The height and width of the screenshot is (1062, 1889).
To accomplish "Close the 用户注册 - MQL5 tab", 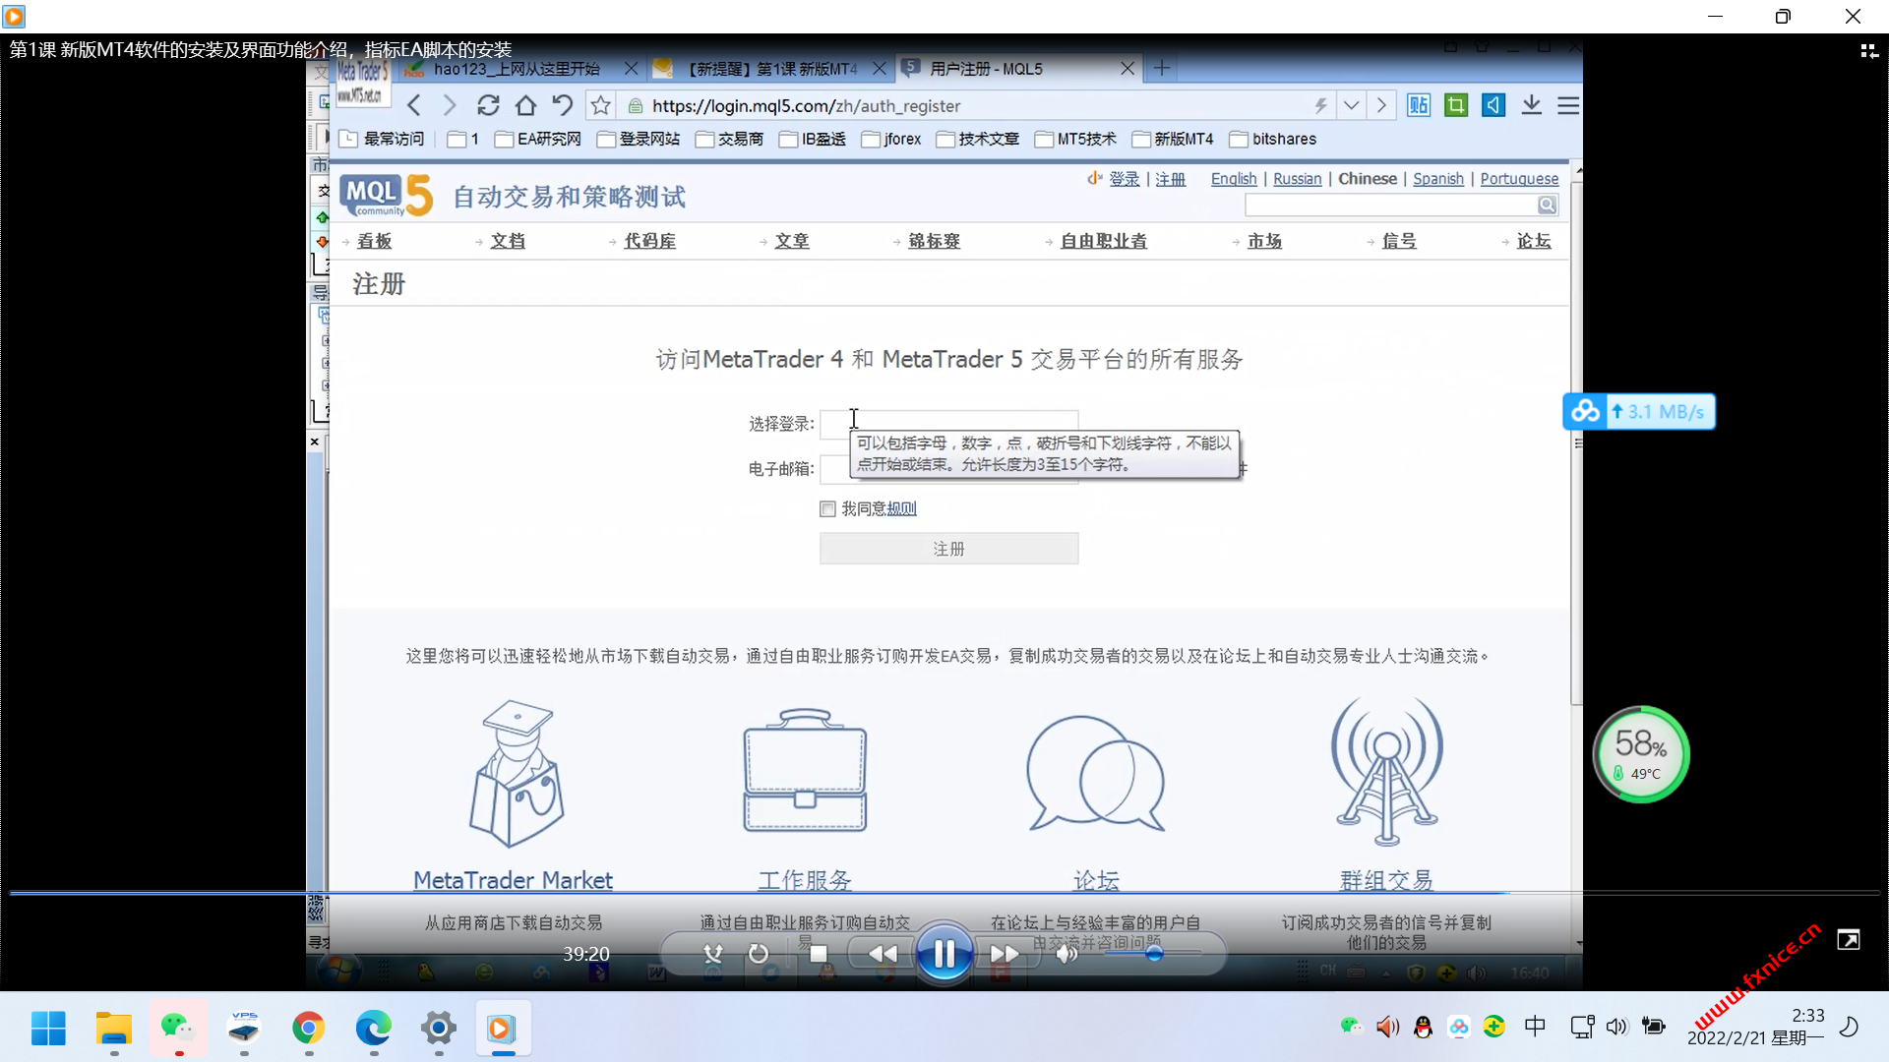I will 1127,69.
